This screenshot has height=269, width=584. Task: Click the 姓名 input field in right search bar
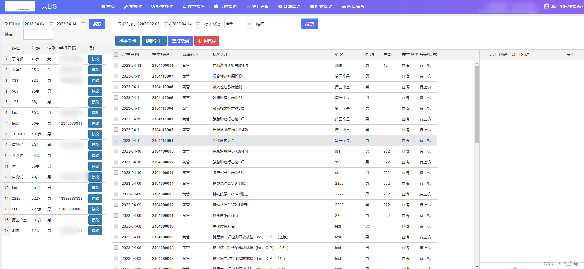click(283, 24)
